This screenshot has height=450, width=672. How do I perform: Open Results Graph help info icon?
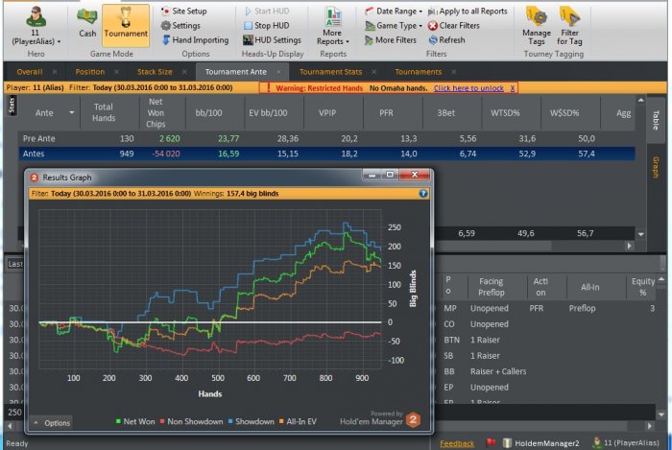pos(423,194)
